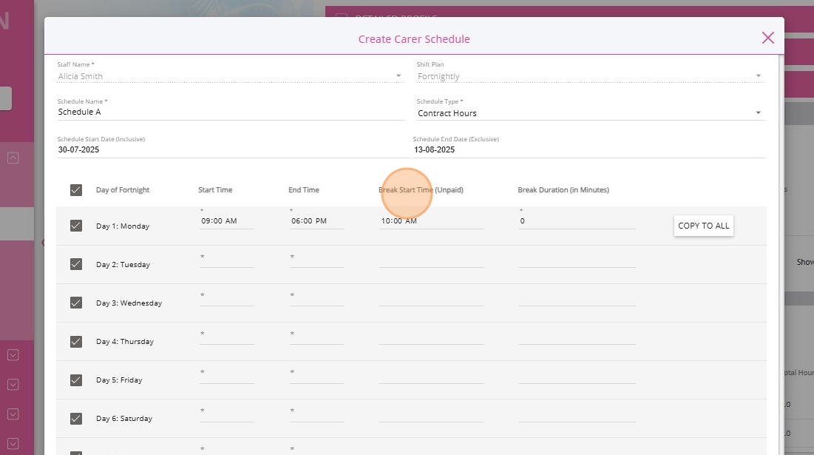
Task: Uncheck the Day 1: Monday checkbox
Action: (76, 226)
